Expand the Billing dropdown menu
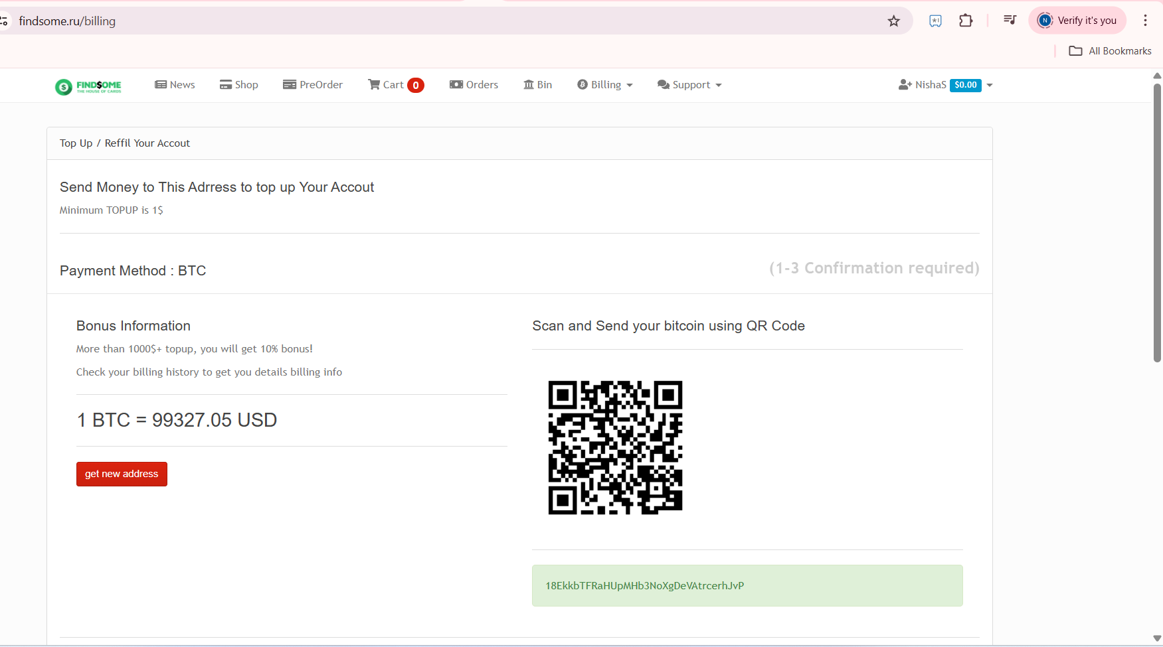The width and height of the screenshot is (1163, 647). 605,85
